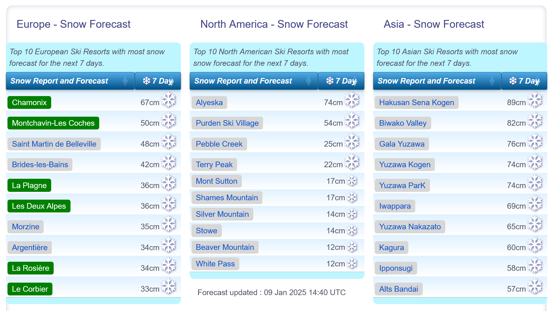This screenshot has height=311, width=551.
Task: Open the Montchavin-Les Coches resort link
Action: pos(53,123)
